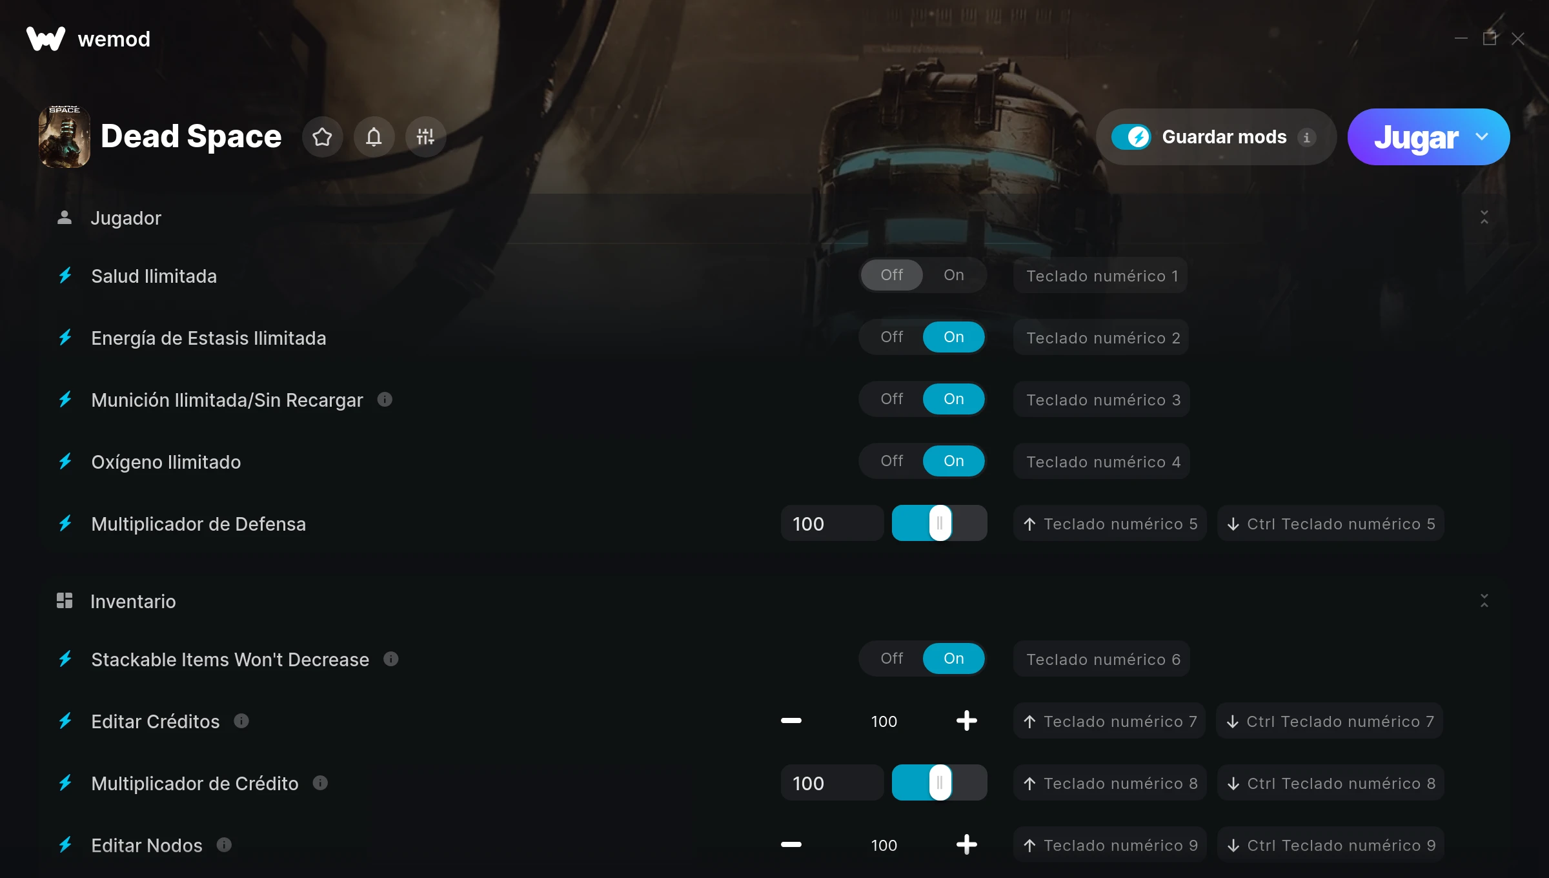Add Dead Space to favorites with star icon

(322, 137)
